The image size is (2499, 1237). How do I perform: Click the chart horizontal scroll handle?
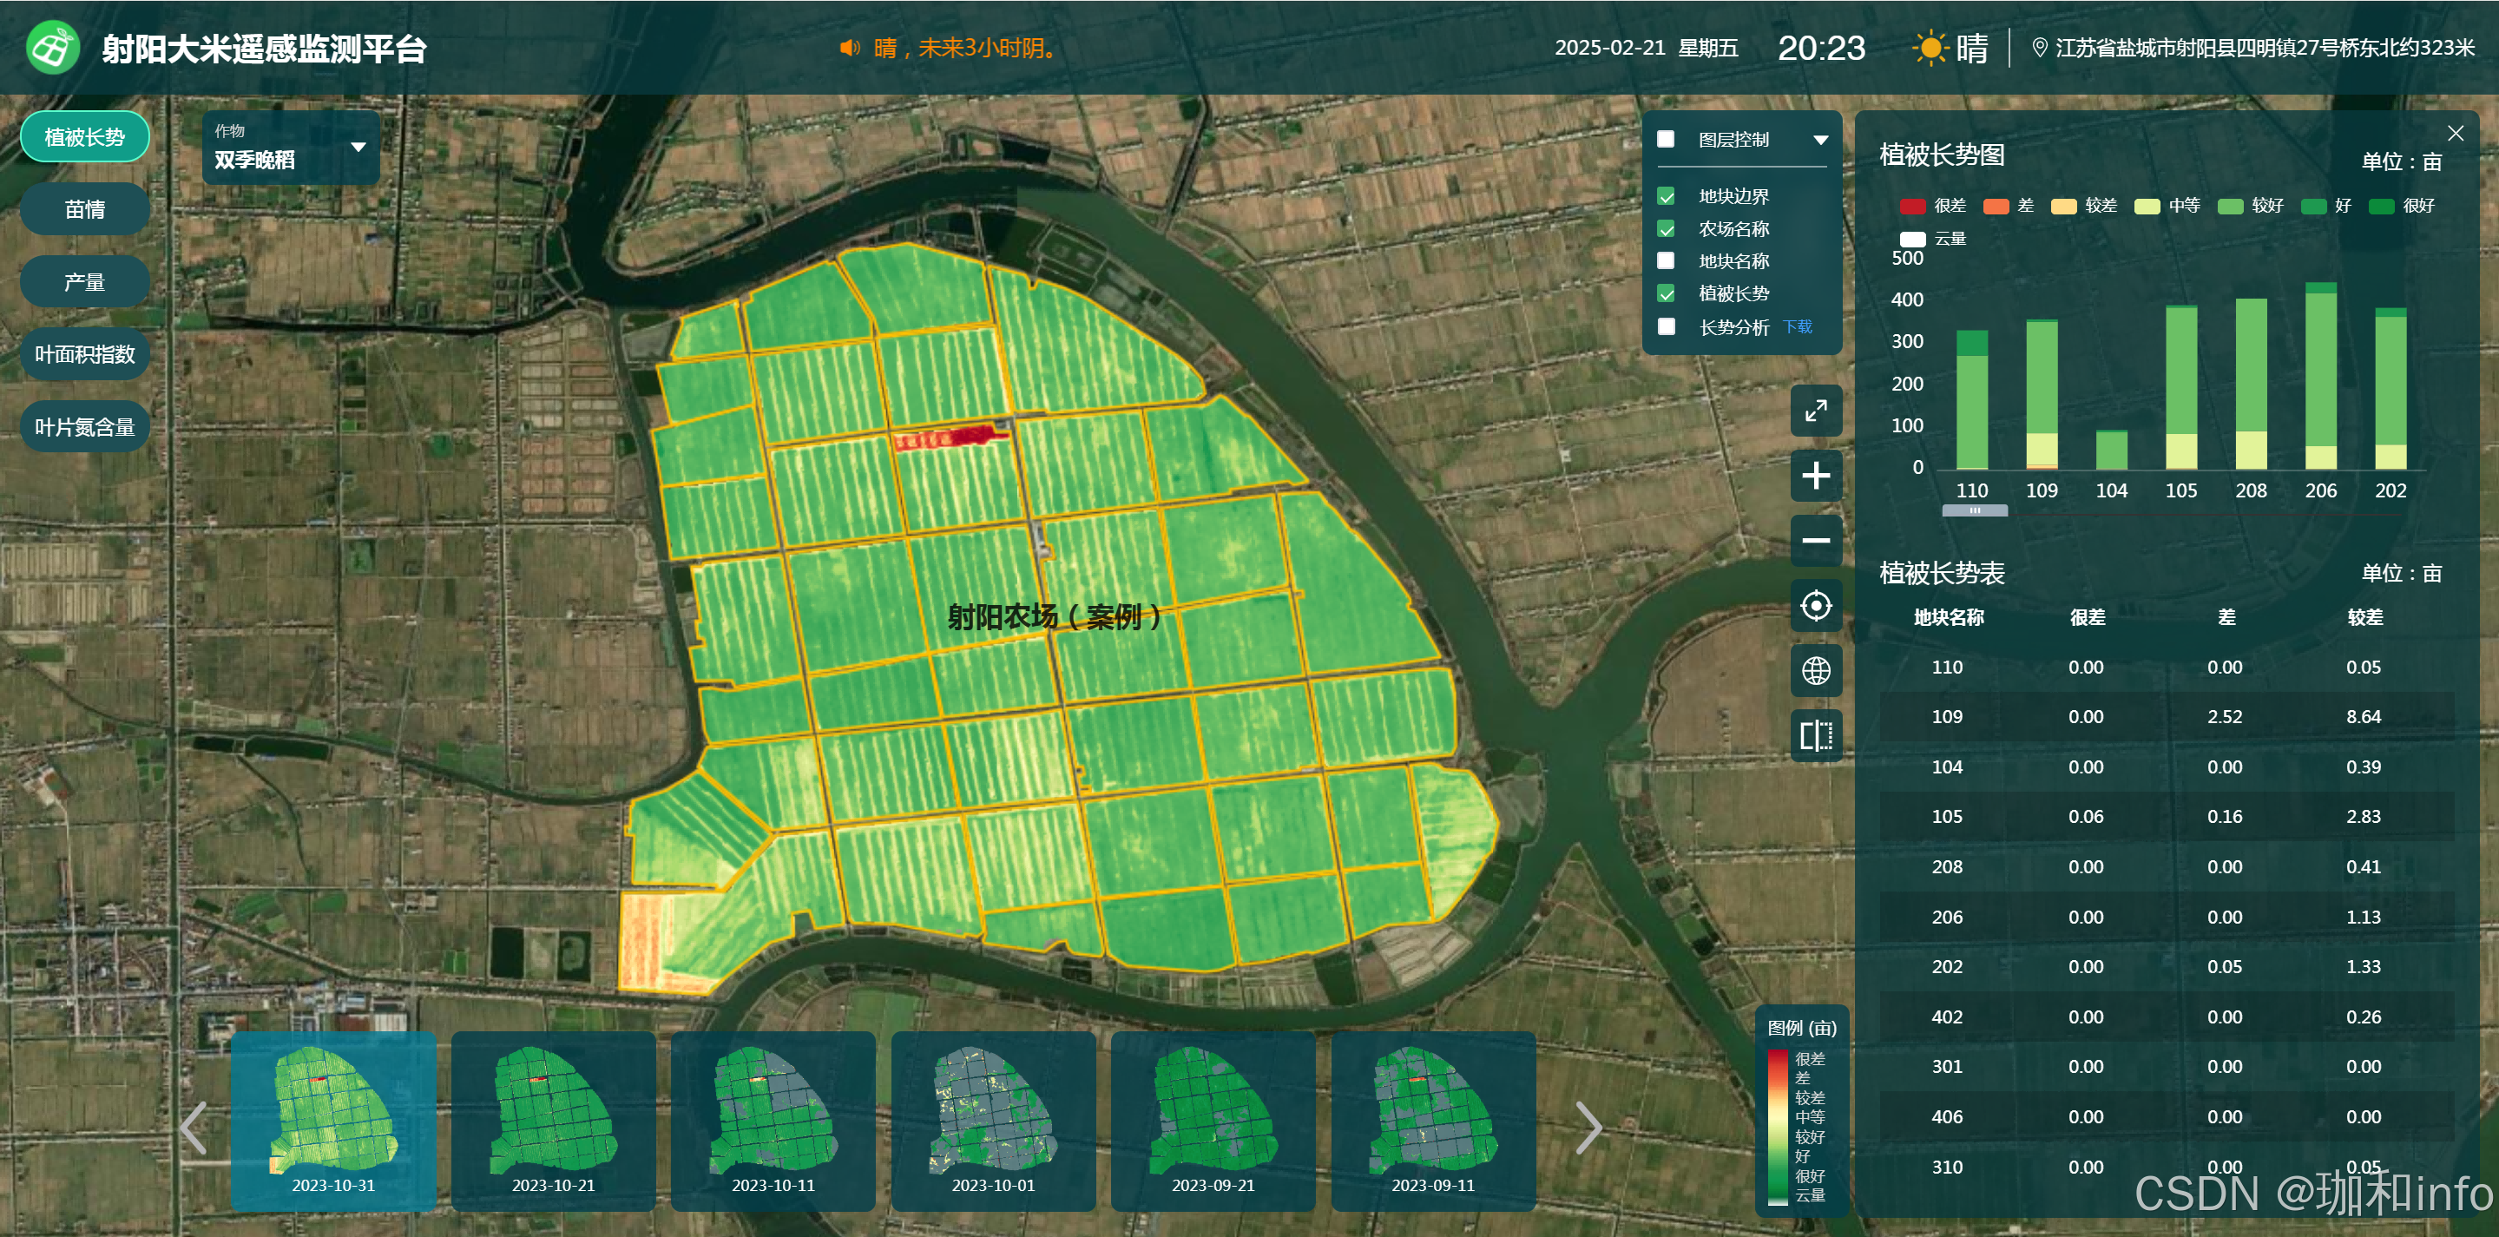(x=1974, y=510)
